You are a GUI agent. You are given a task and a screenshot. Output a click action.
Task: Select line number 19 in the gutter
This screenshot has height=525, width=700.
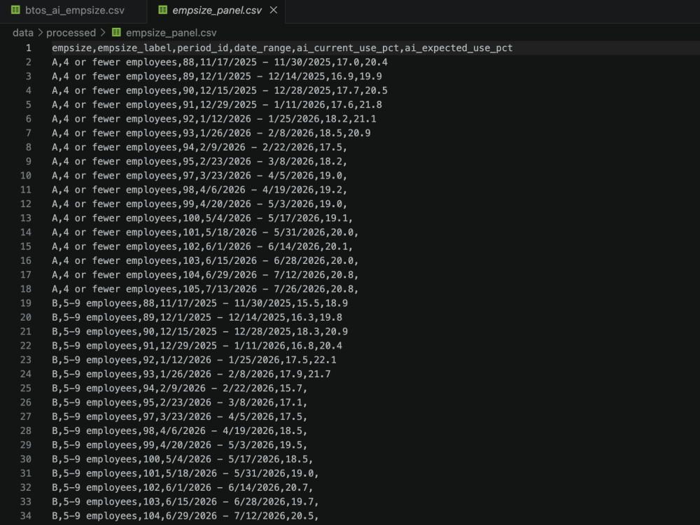pyautogui.click(x=25, y=303)
